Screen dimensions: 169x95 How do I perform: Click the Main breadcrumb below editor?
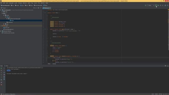click(49, 64)
